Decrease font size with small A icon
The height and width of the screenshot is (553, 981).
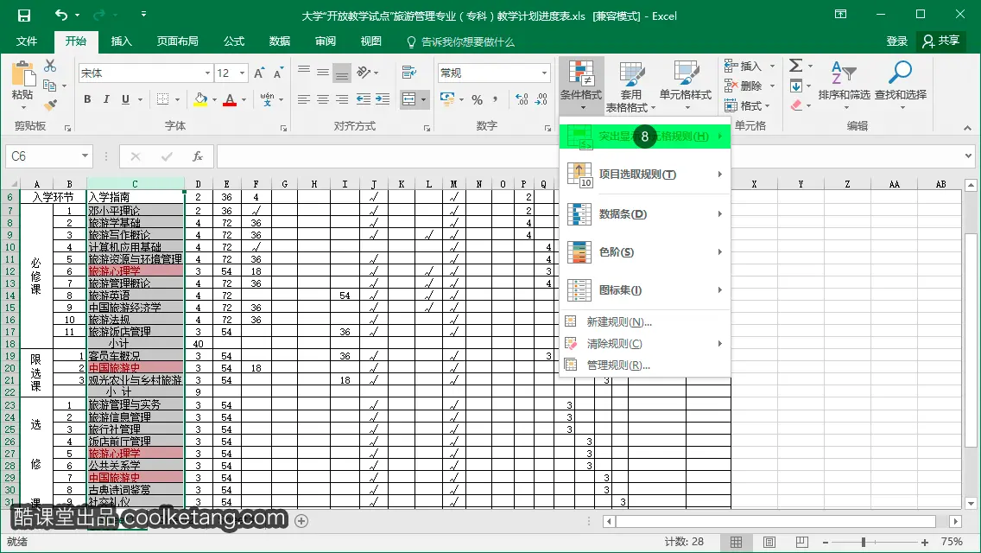click(278, 73)
